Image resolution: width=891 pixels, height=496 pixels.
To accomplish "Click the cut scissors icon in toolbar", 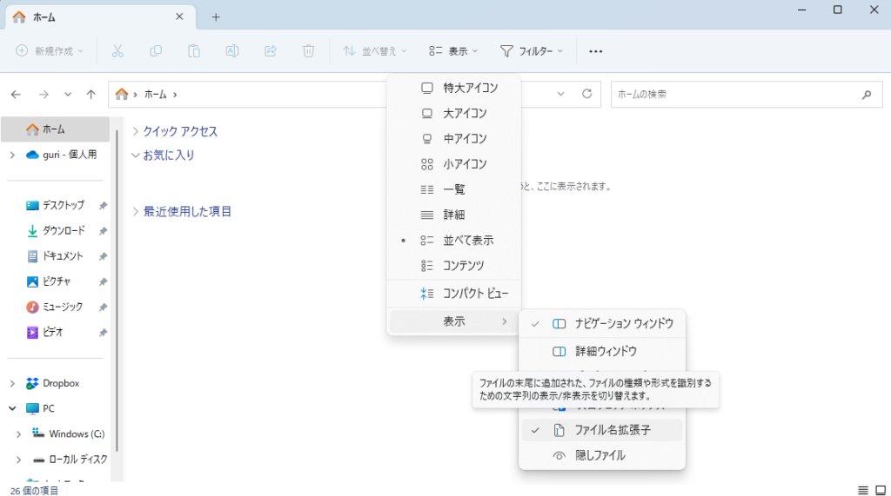I will pyautogui.click(x=117, y=51).
